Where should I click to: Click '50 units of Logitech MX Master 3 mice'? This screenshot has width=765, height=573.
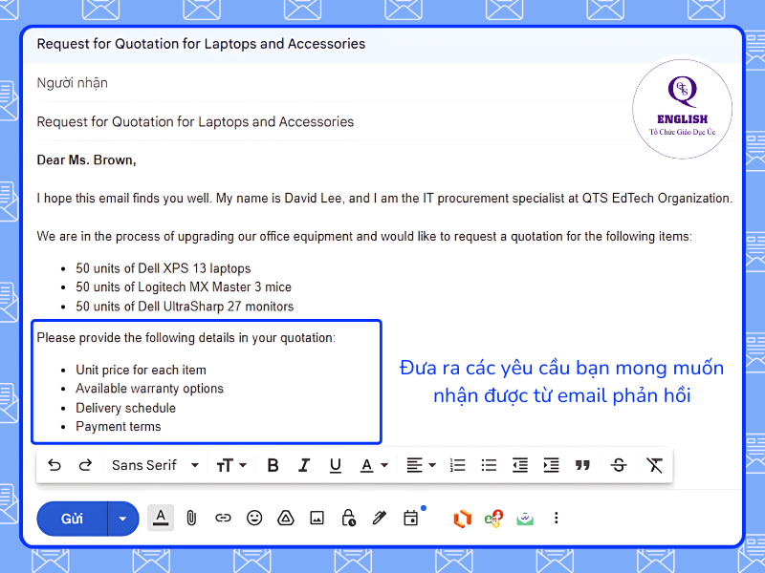coord(184,287)
